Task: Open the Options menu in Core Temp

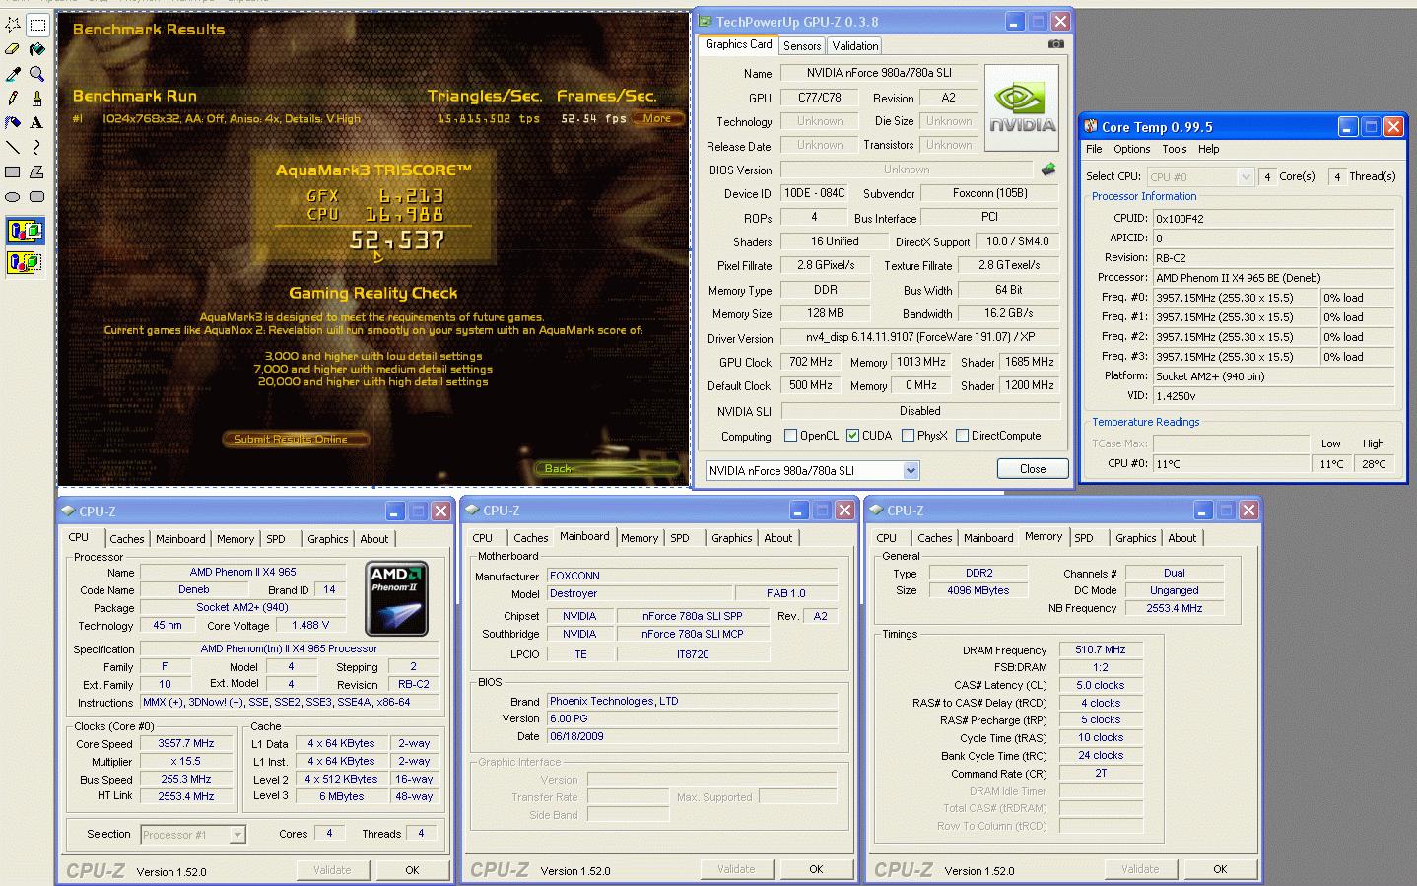Action: pos(1132,149)
